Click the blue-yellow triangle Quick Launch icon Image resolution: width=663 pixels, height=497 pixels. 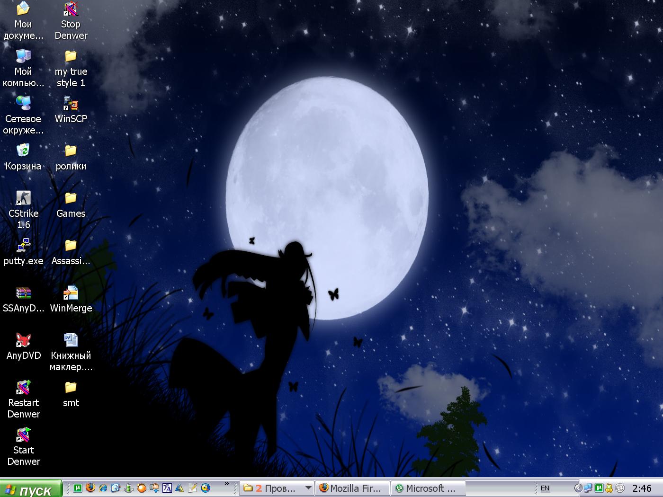(x=180, y=488)
